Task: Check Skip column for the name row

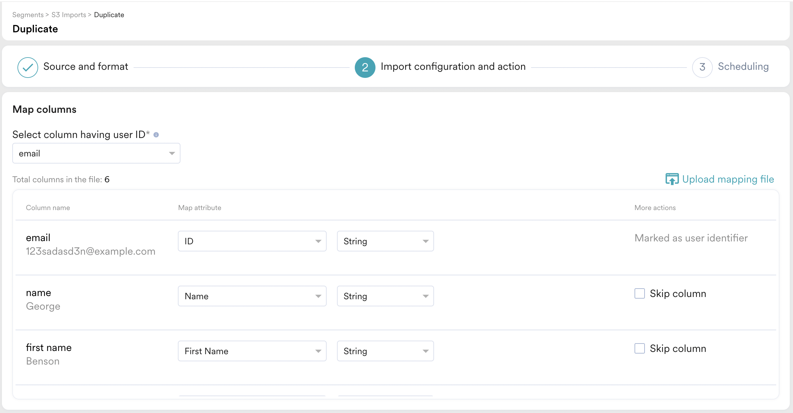Action: (x=639, y=293)
